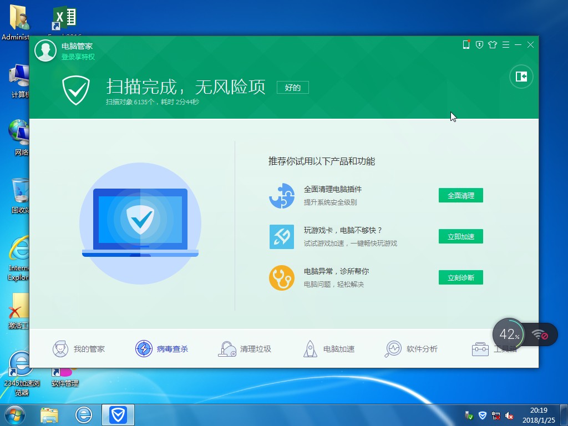568x426 pixels.
Task: Open the skin (T-shirt) icon
Action: (493, 44)
